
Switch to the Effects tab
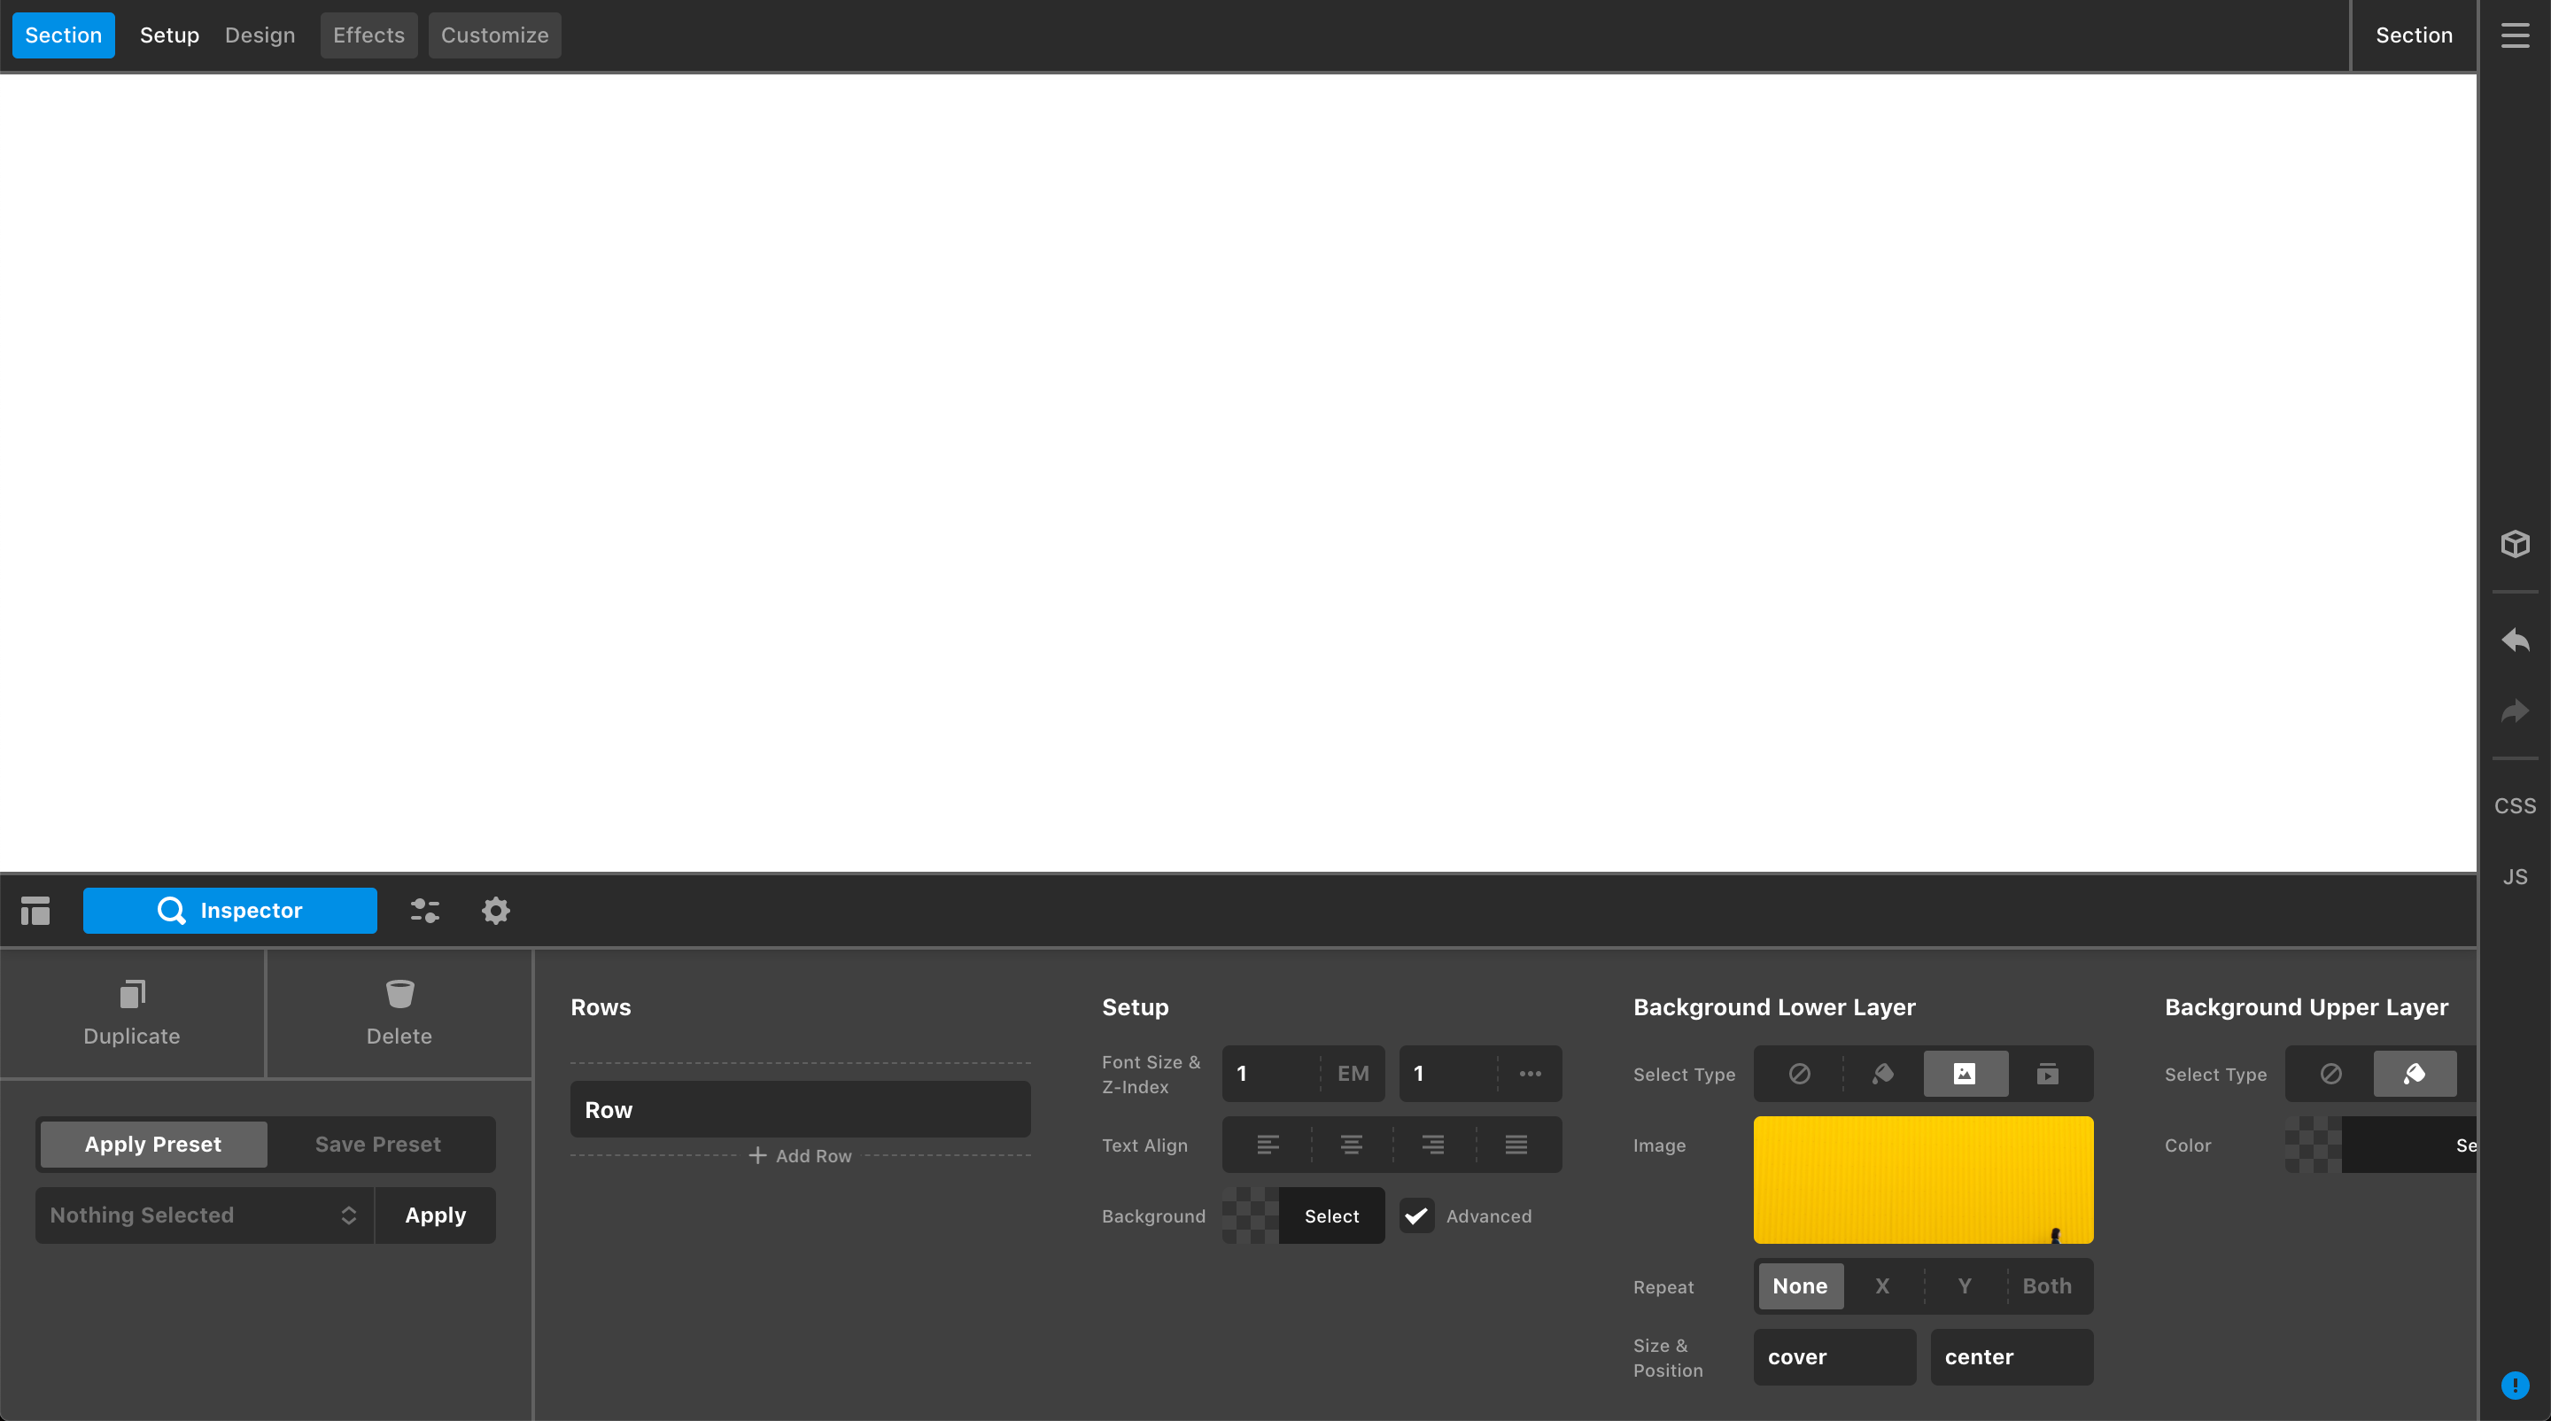[368, 35]
